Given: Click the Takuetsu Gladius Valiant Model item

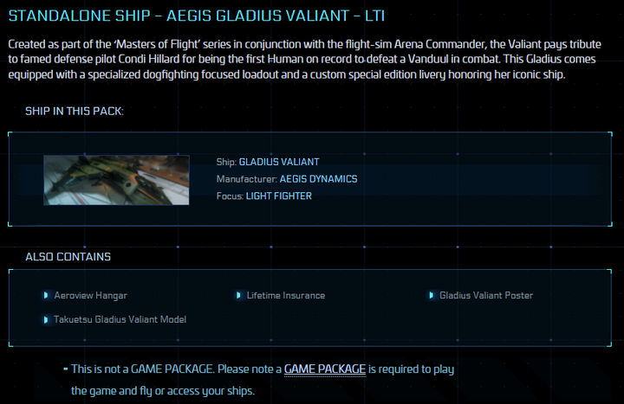Looking at the screenshot, I should [x=120, y=319].
